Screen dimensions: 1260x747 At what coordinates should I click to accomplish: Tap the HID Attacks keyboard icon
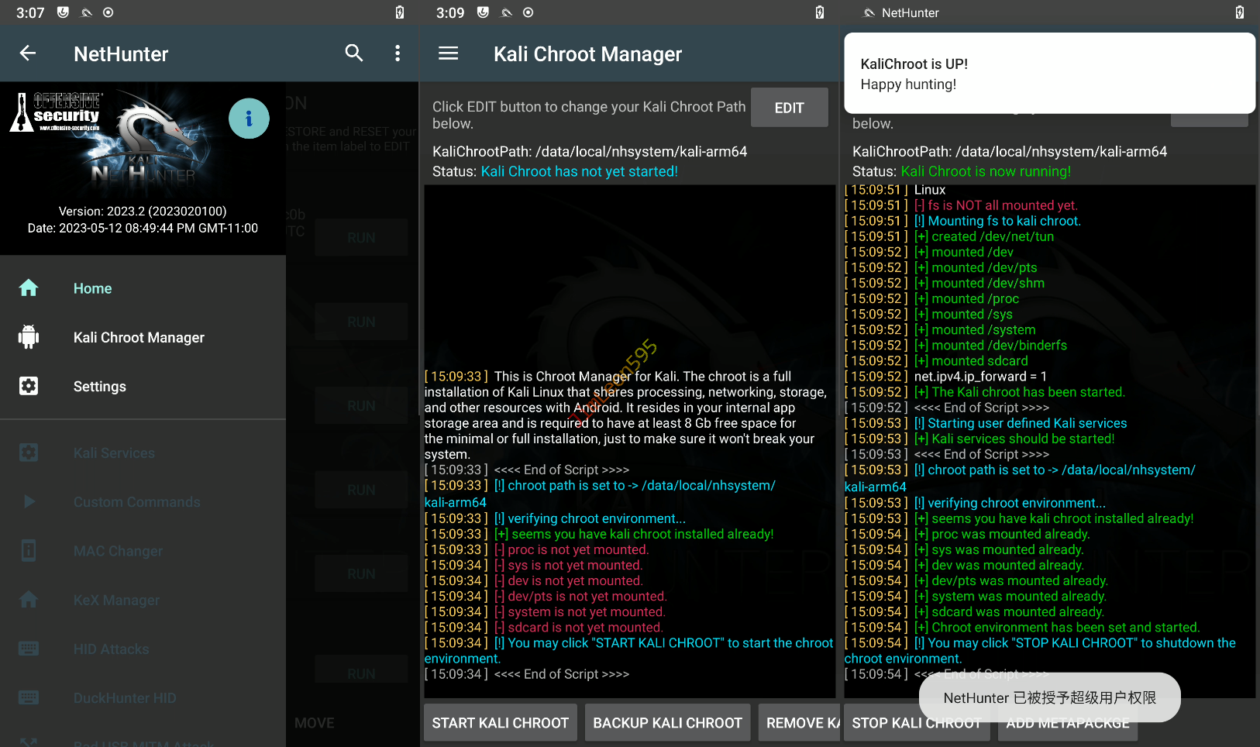29,649
